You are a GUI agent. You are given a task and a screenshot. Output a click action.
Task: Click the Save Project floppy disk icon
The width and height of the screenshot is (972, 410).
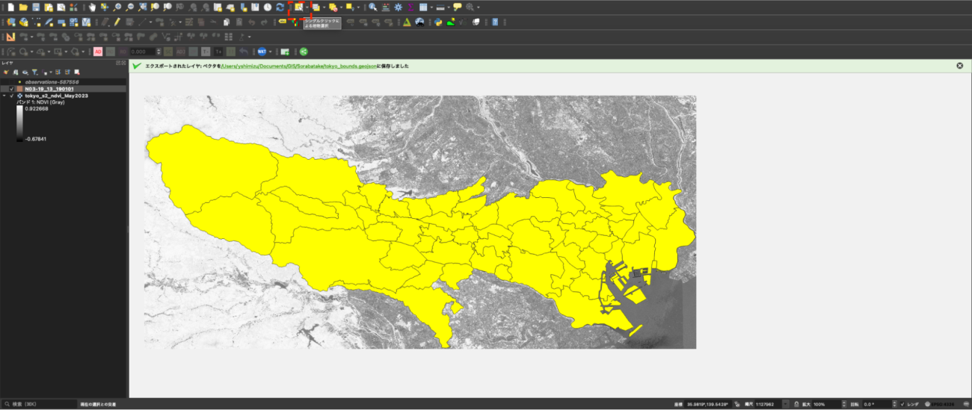(36, 7)
